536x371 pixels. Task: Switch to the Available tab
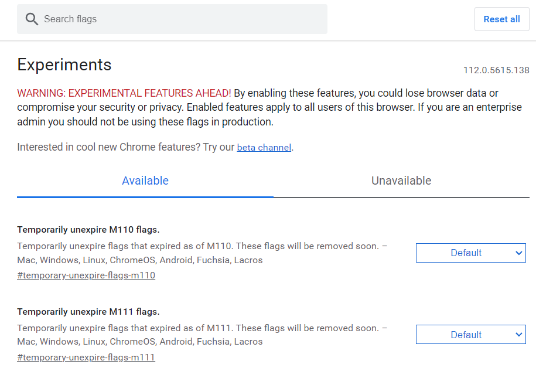[x=145, y=181]
